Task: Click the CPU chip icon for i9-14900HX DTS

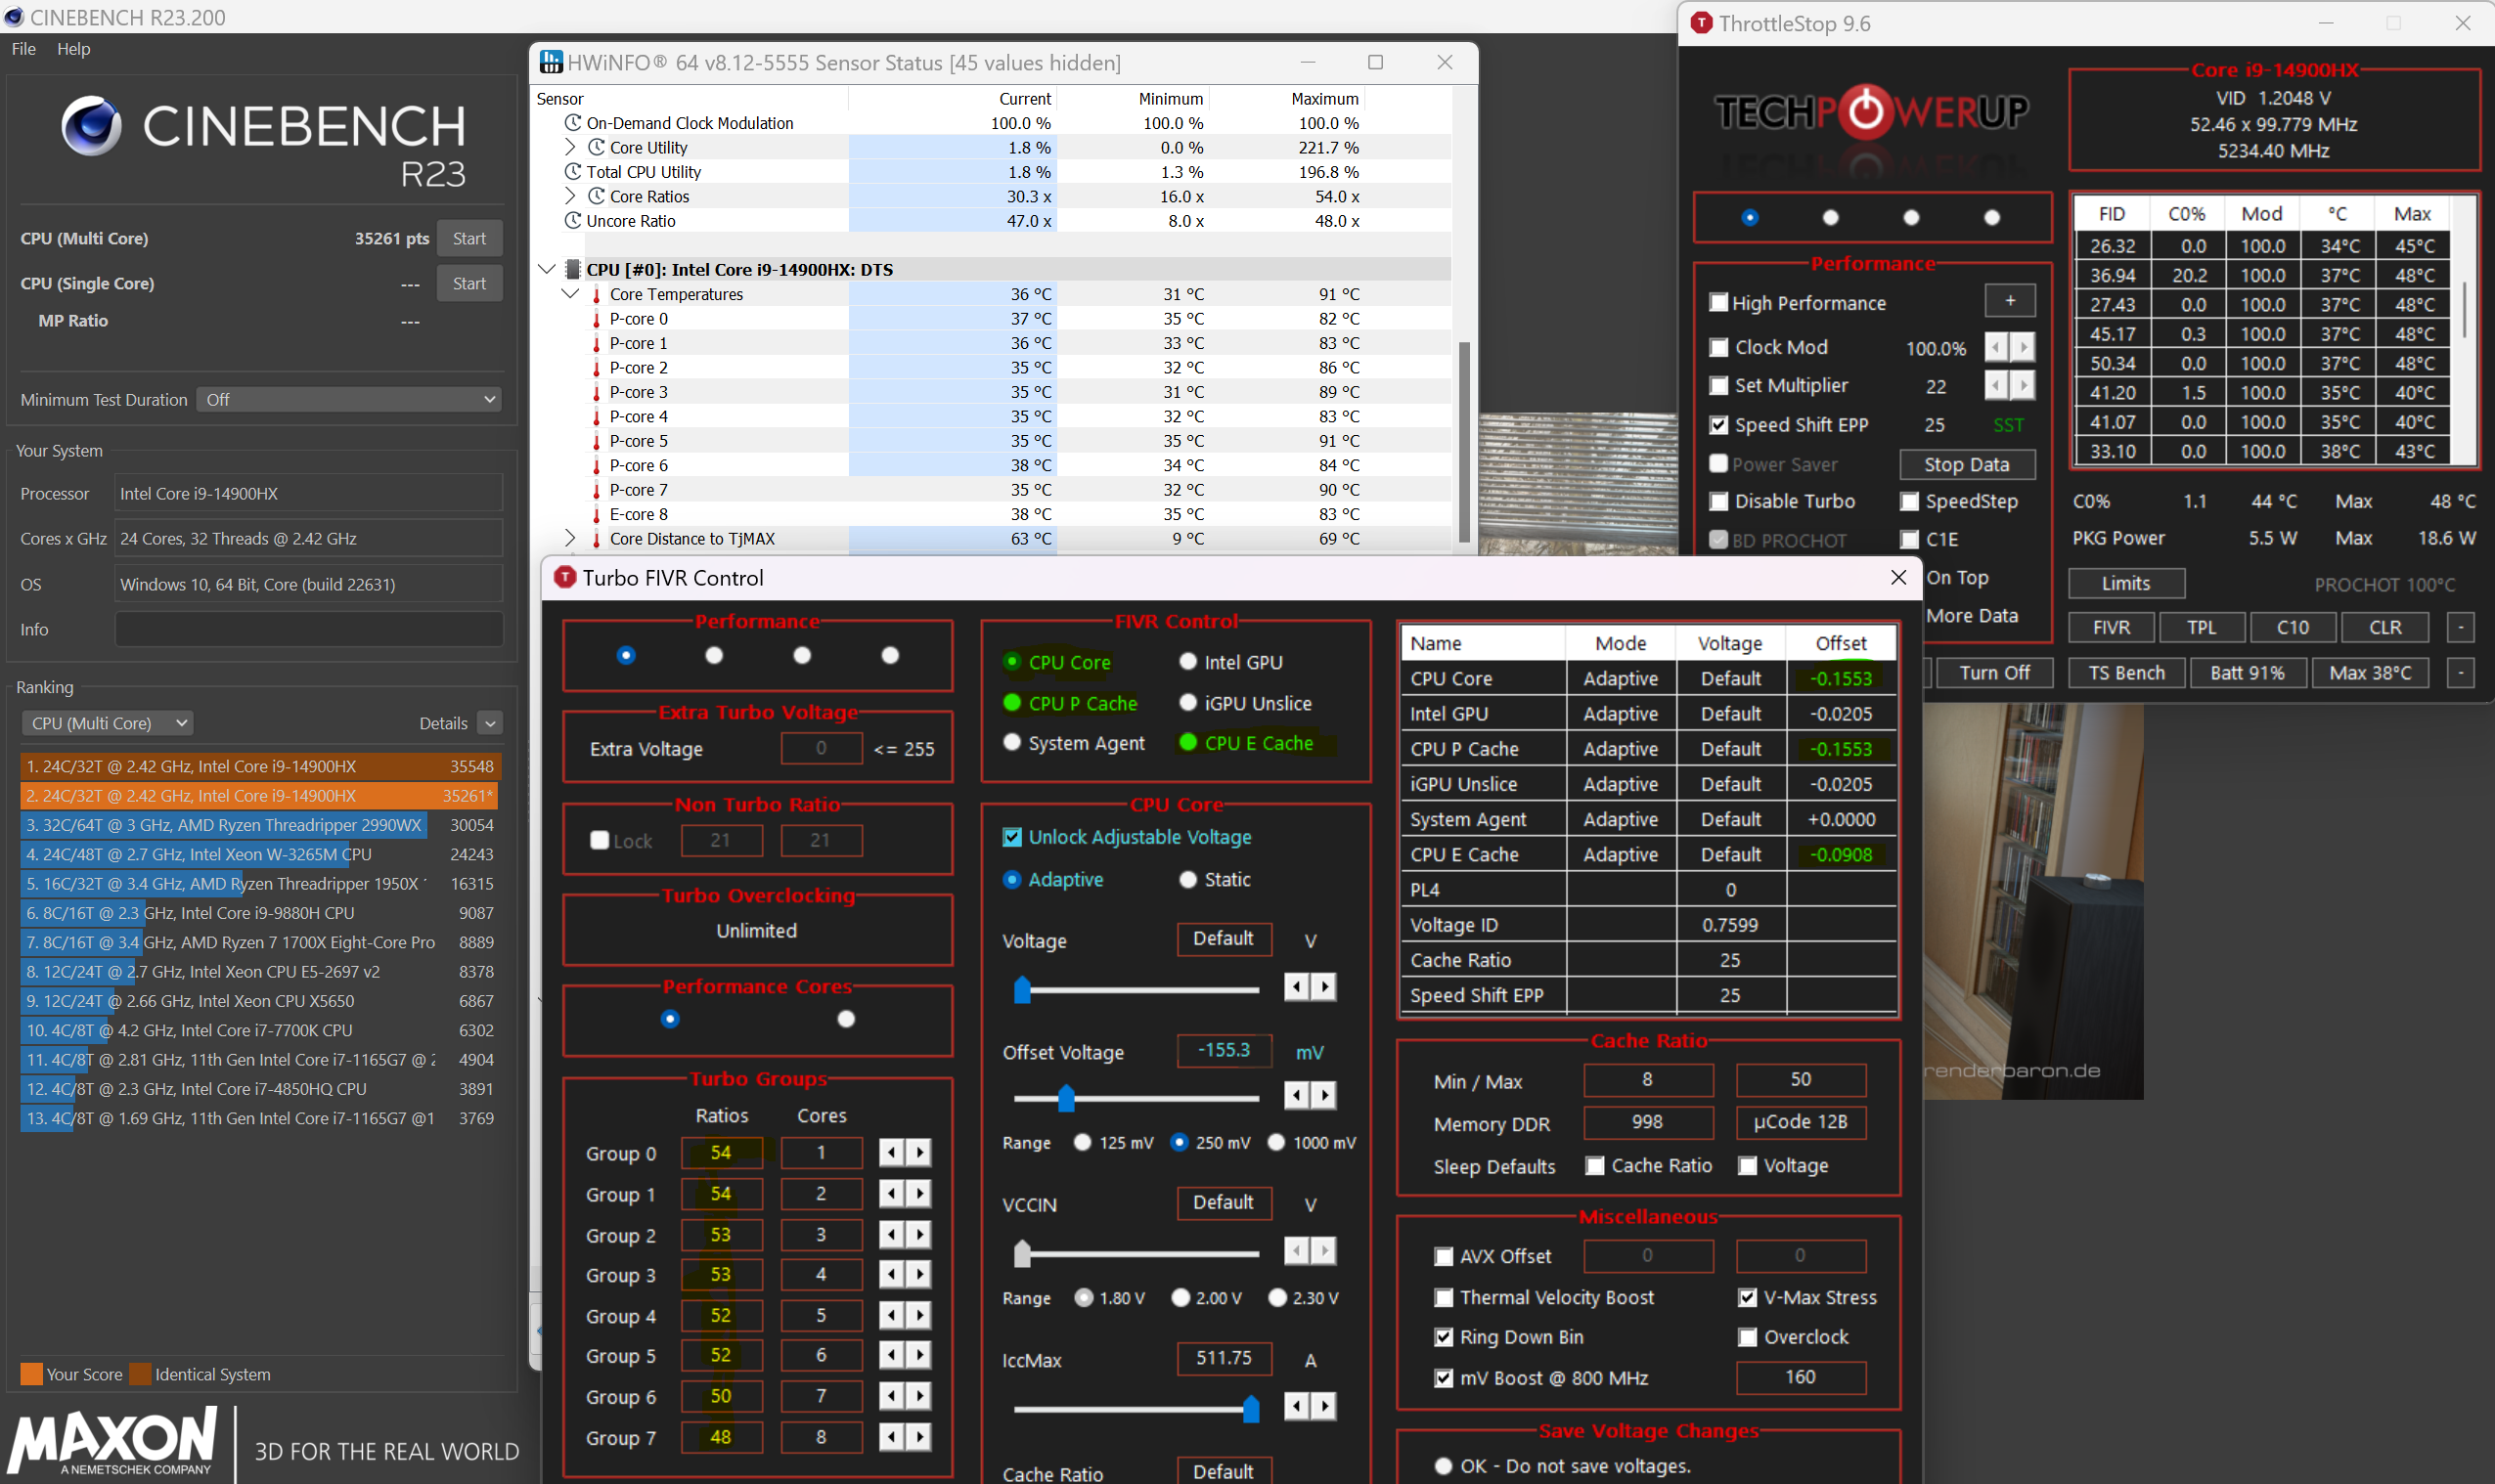Action: pos(573,269)
